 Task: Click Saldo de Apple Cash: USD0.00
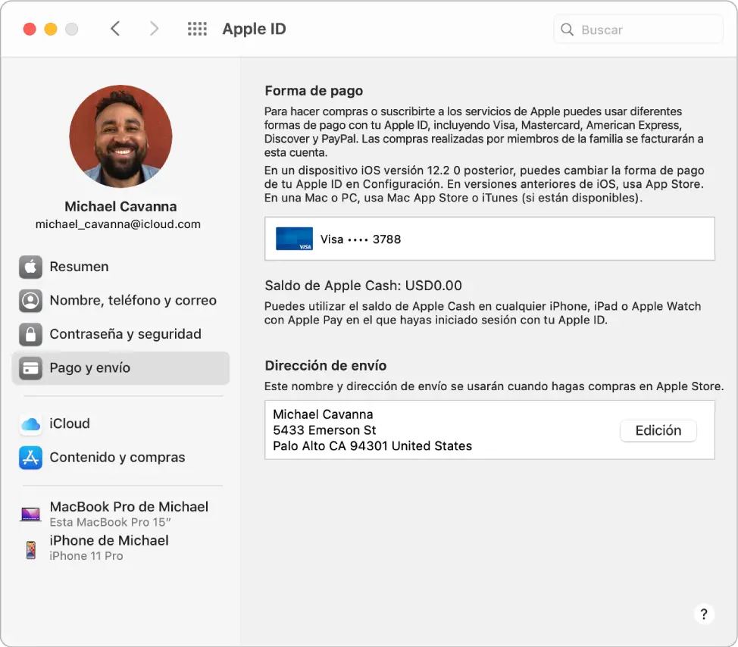pyautogui.click(x=364, y=286)
